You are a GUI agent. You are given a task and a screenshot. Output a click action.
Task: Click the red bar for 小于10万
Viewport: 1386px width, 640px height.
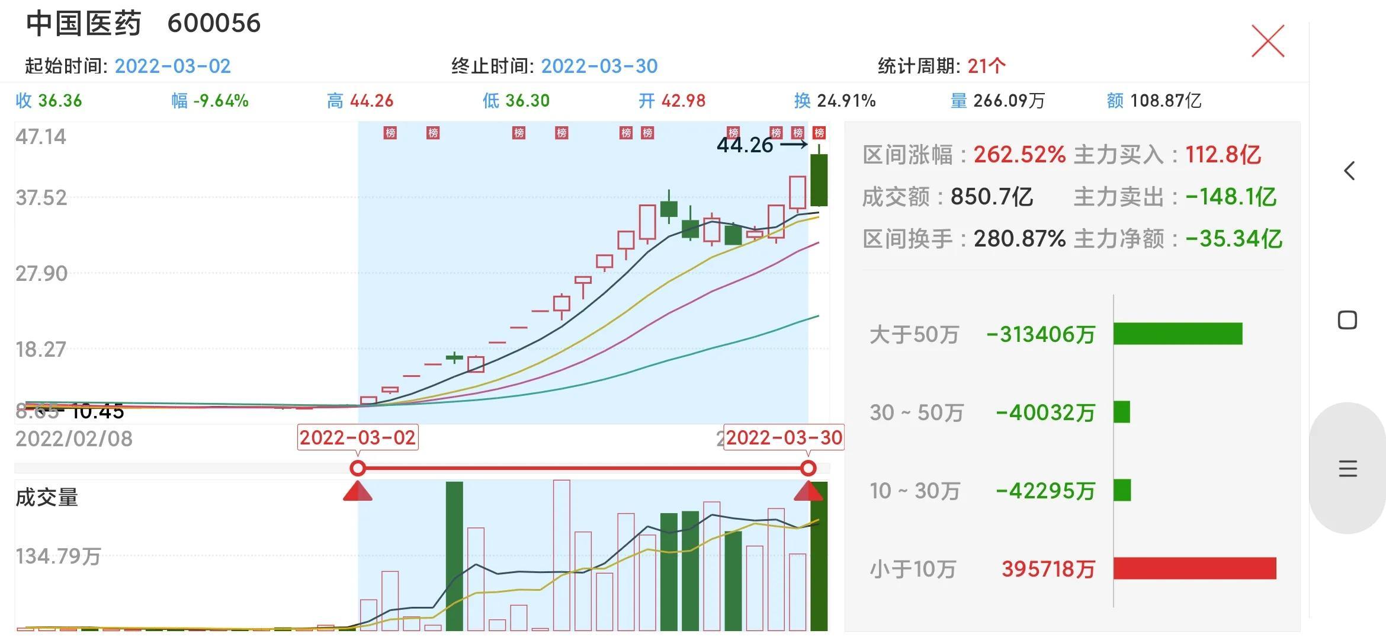click(x=1195, y=568)
